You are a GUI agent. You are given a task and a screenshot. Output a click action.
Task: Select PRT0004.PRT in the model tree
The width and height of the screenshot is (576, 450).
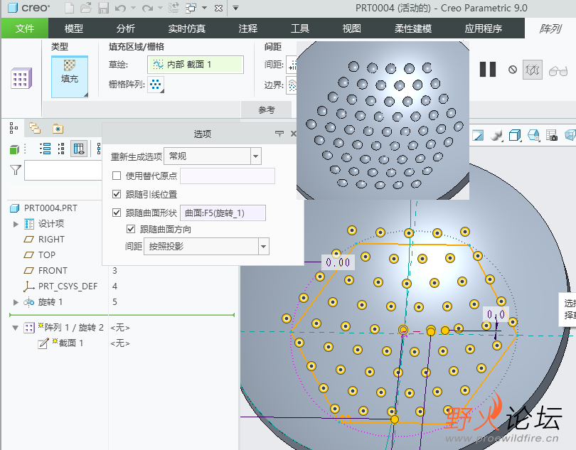click(50, 208)
